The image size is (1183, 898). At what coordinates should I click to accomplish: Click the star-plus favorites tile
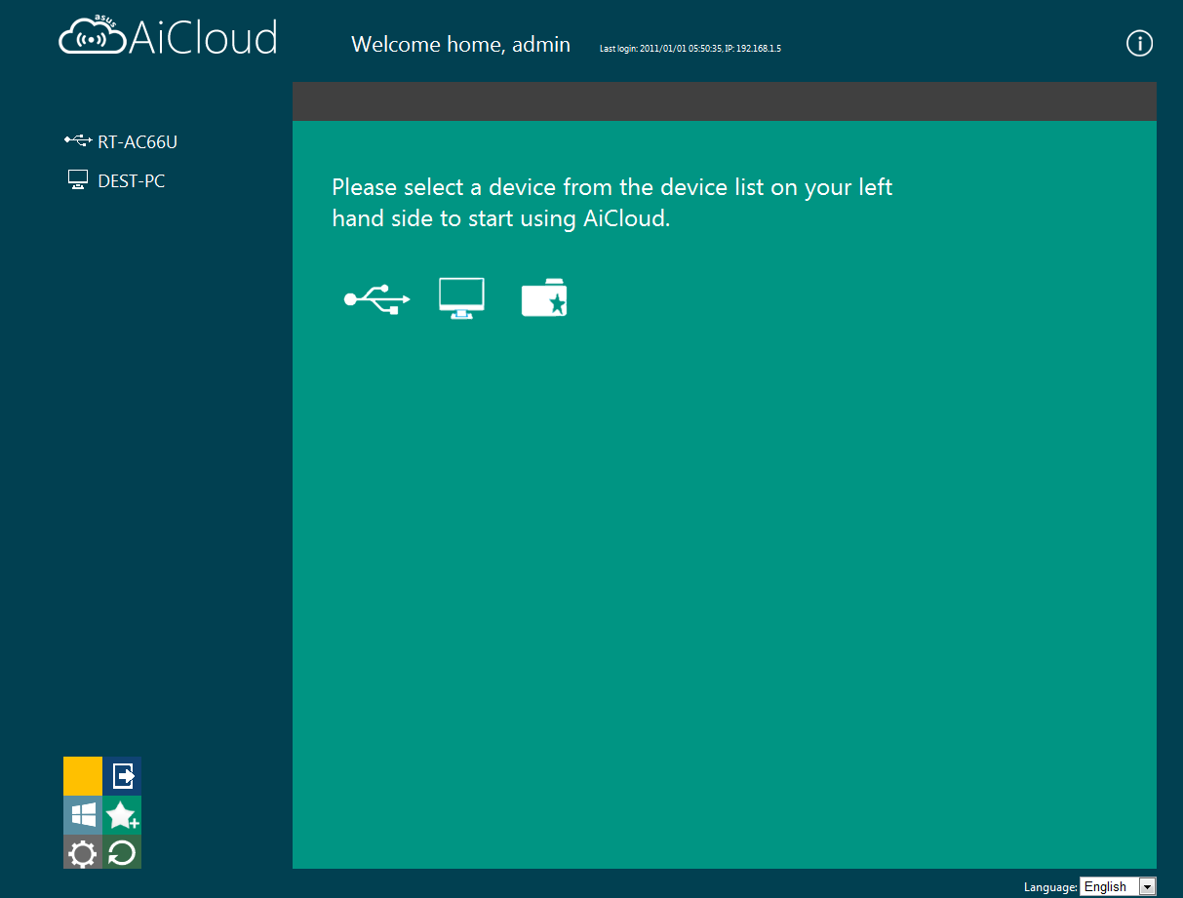[123, 815]
